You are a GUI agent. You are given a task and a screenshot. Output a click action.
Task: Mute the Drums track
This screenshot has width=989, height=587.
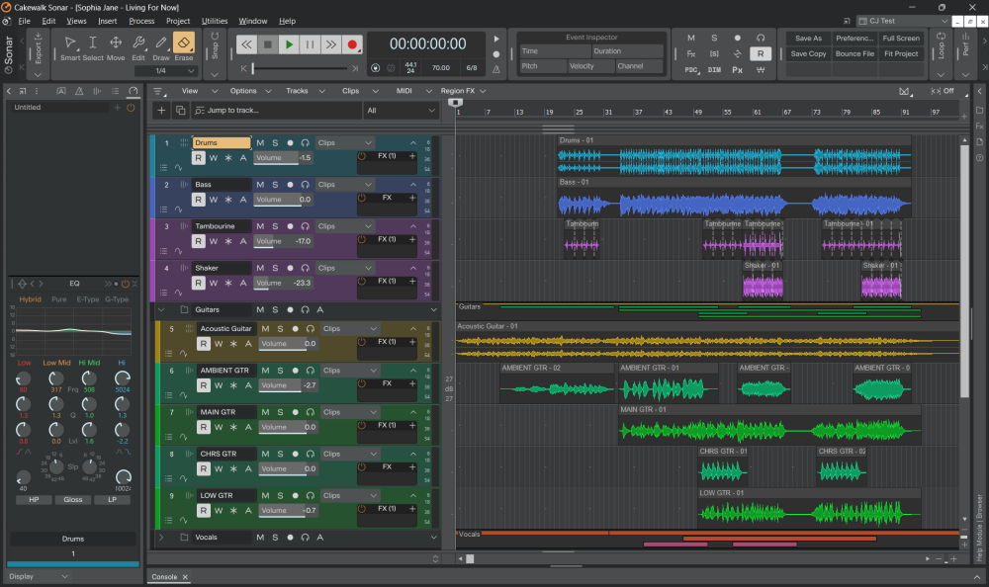coord(260,143)
